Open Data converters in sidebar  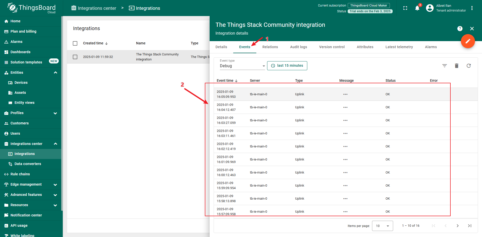click(x=31, y=164)
